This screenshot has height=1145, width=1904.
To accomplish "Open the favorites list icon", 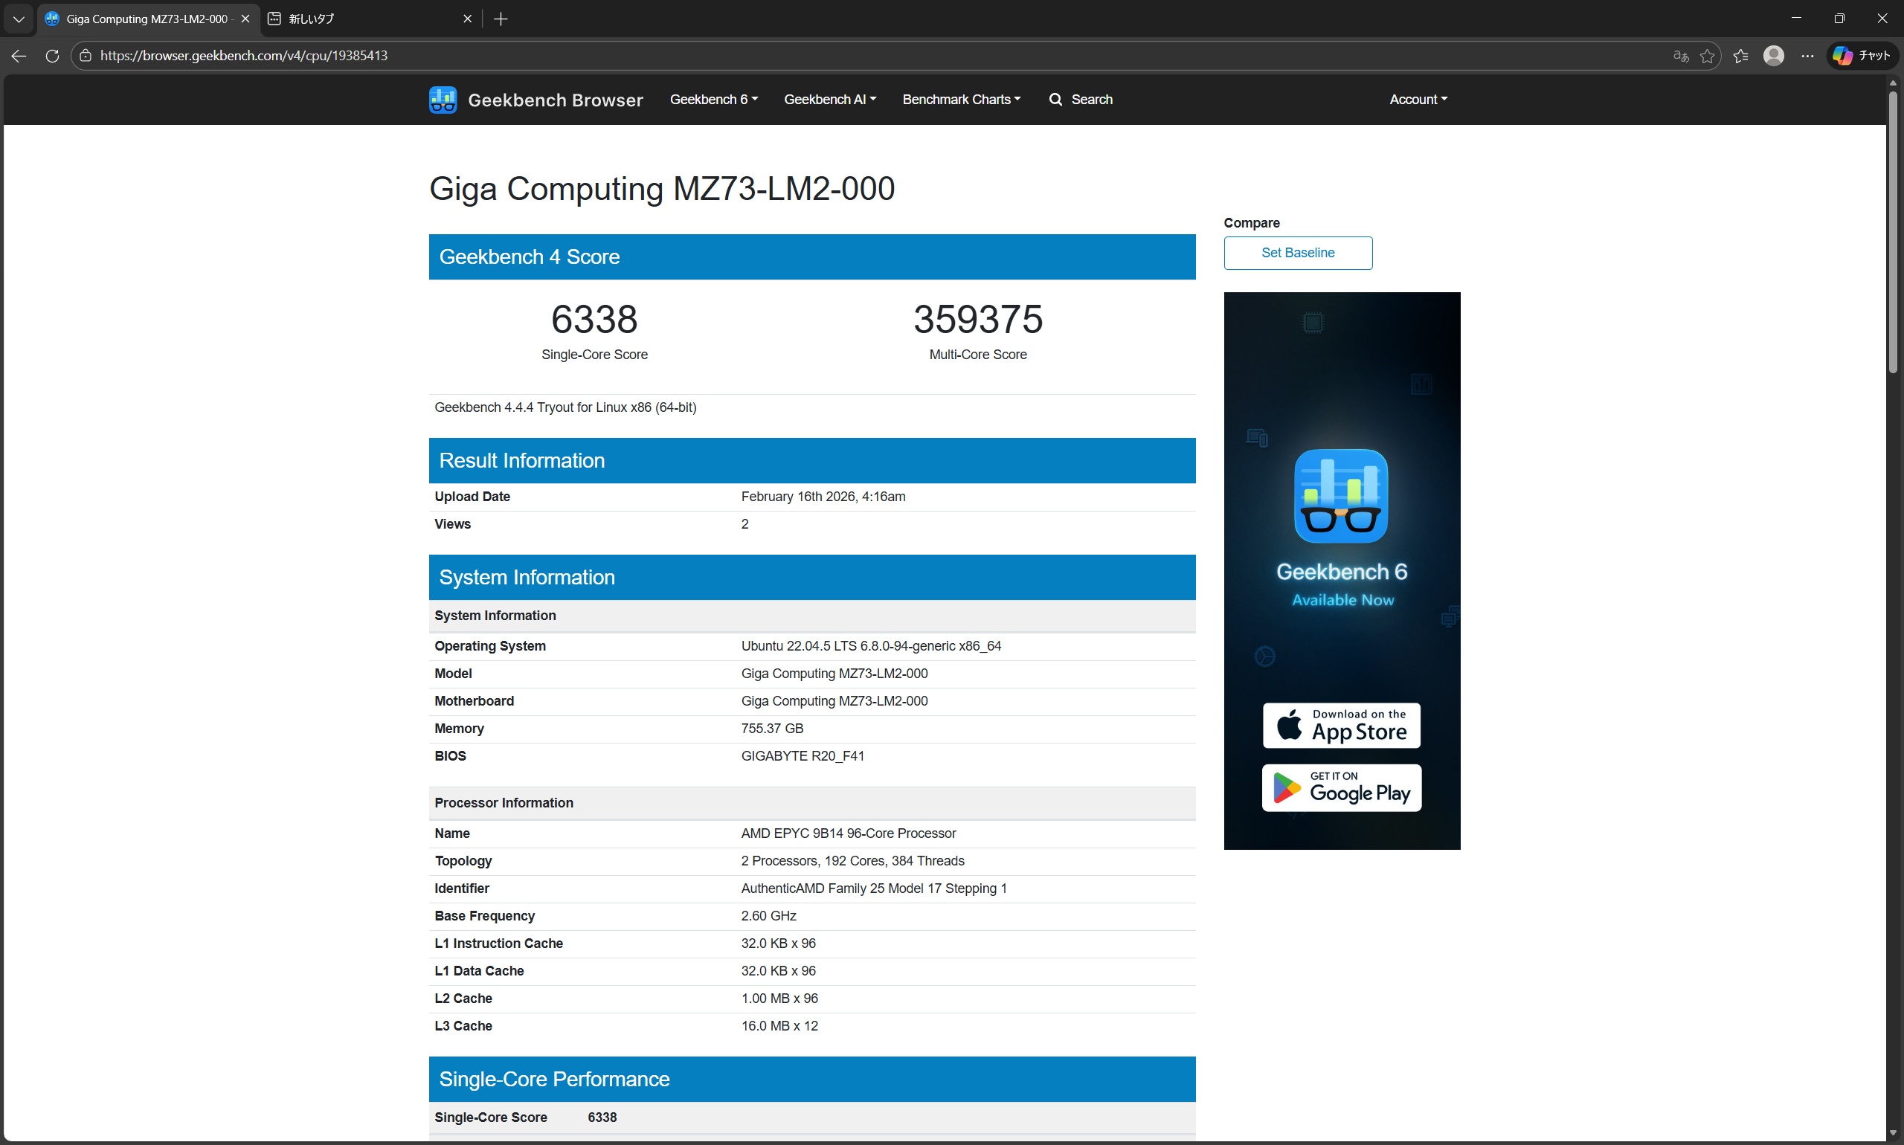I will click(x=1740, y=56).
